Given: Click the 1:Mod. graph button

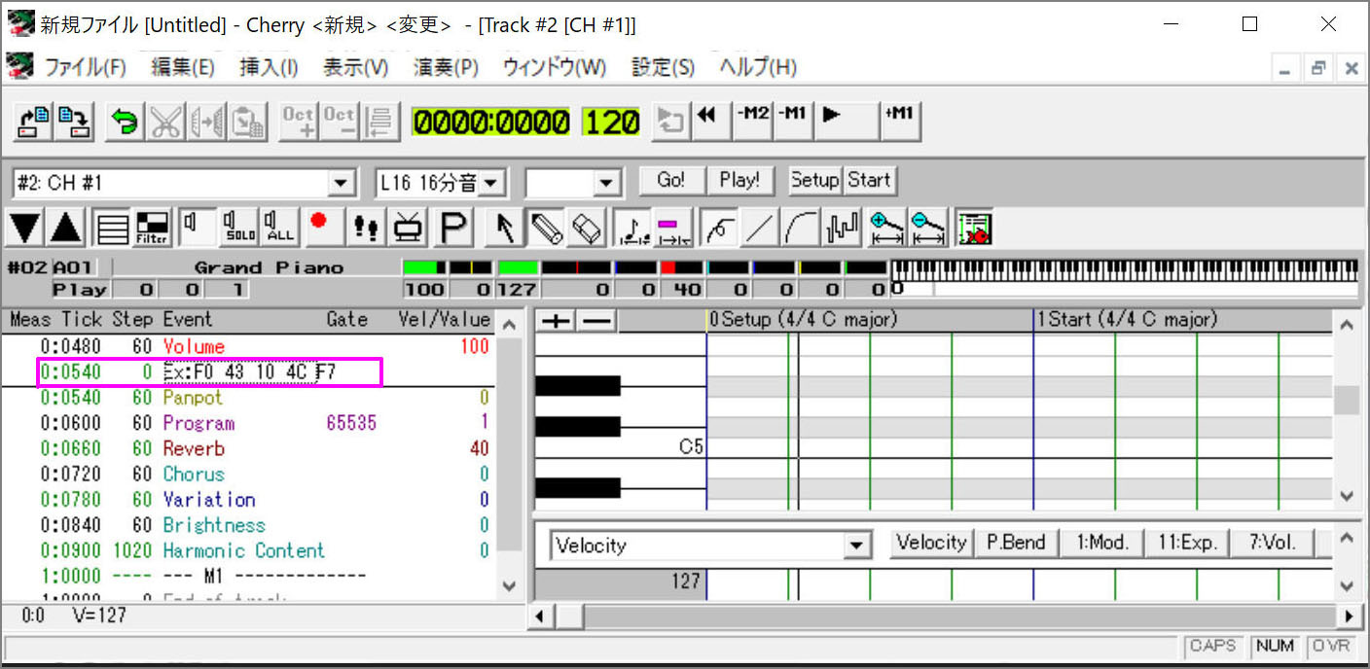Looking at the screenshot, I should (1102, 543).
